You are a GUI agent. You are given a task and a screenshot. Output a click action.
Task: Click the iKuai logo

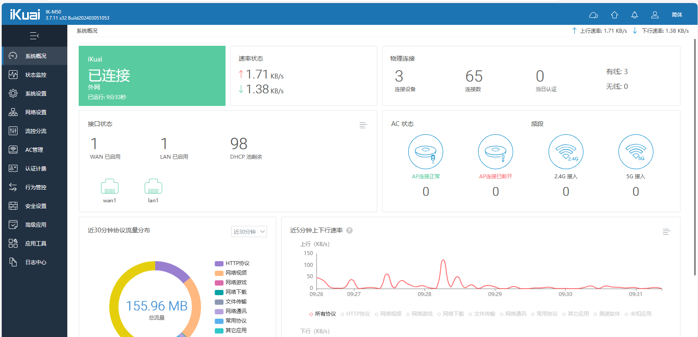(25, 14)
